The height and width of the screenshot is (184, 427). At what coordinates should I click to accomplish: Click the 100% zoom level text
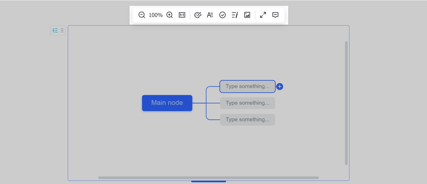155,15
